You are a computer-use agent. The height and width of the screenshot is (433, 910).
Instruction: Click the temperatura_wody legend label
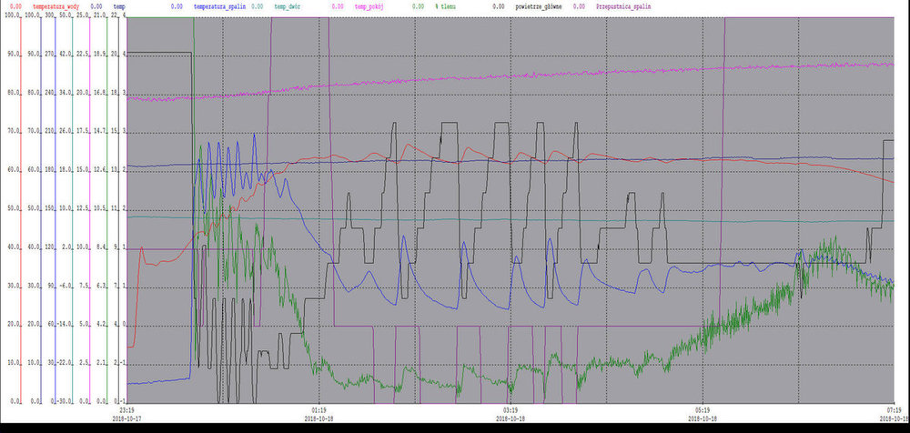56,5
